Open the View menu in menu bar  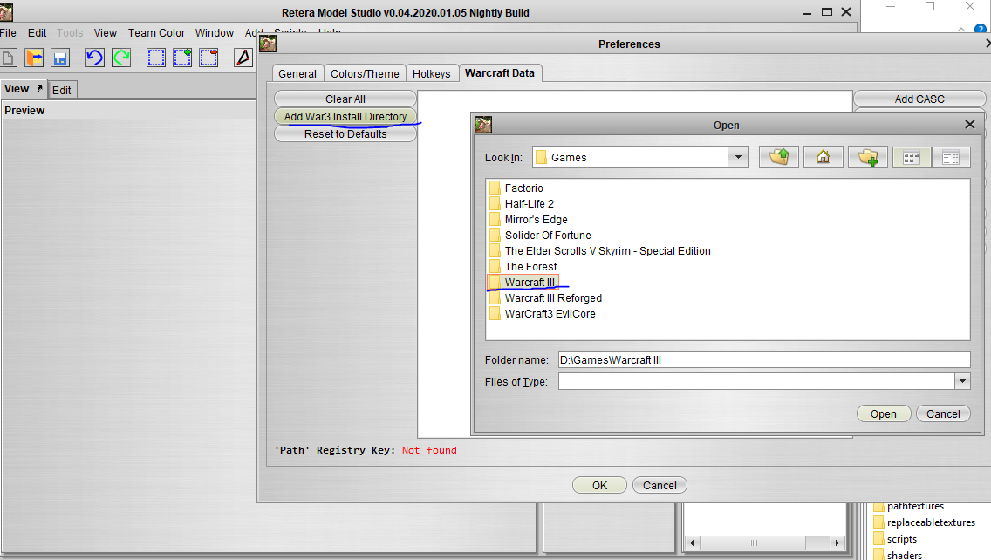coord(106,33)
